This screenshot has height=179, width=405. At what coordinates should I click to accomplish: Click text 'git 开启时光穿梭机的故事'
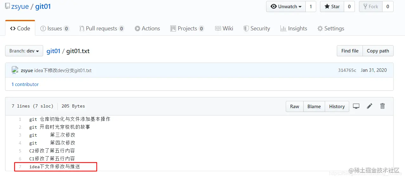tap(60, 127)
